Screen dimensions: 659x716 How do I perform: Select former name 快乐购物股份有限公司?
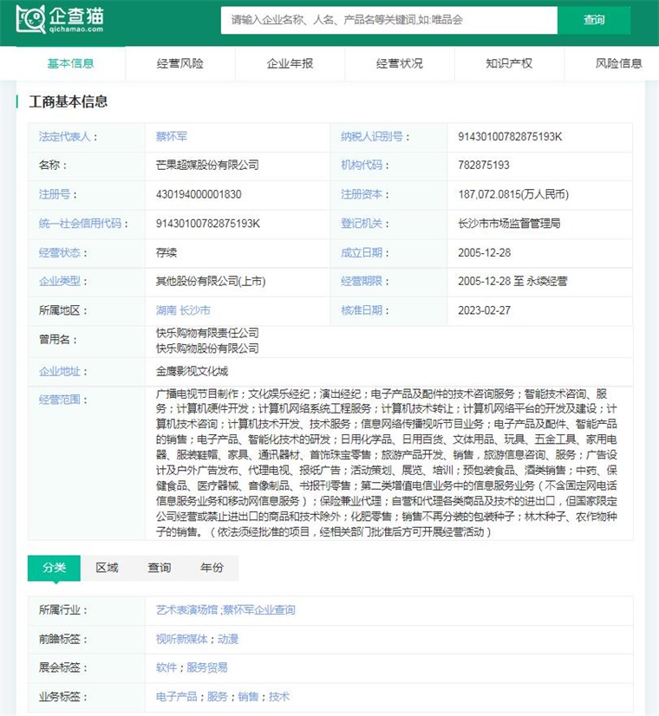tap(207, 348)
